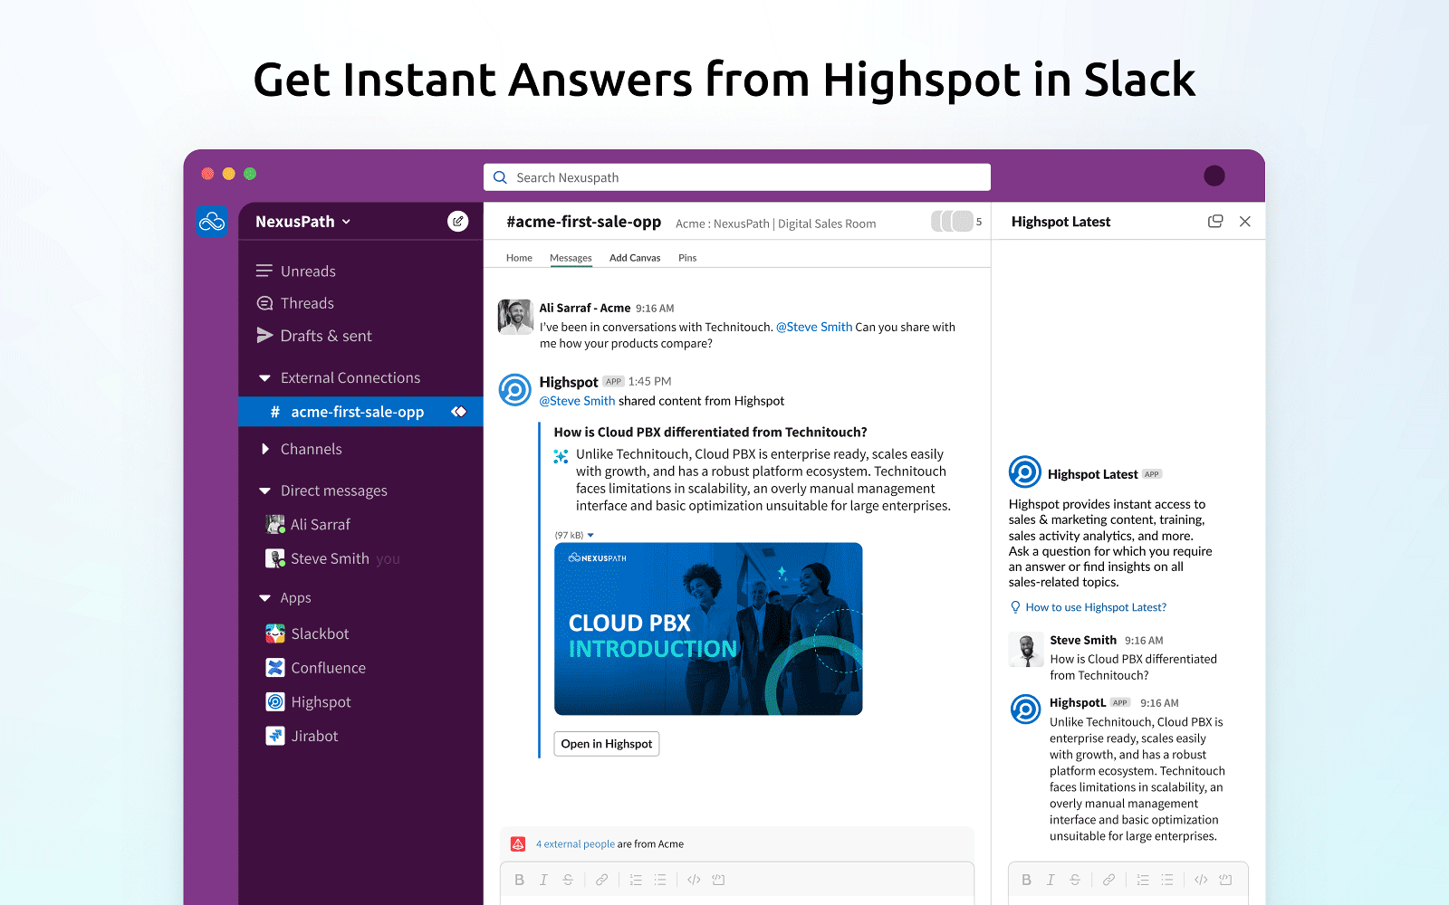Click the shared-channel diamond icon on acme-first-sale-opp
1449x905 pixels.
(x=459, y=412)
